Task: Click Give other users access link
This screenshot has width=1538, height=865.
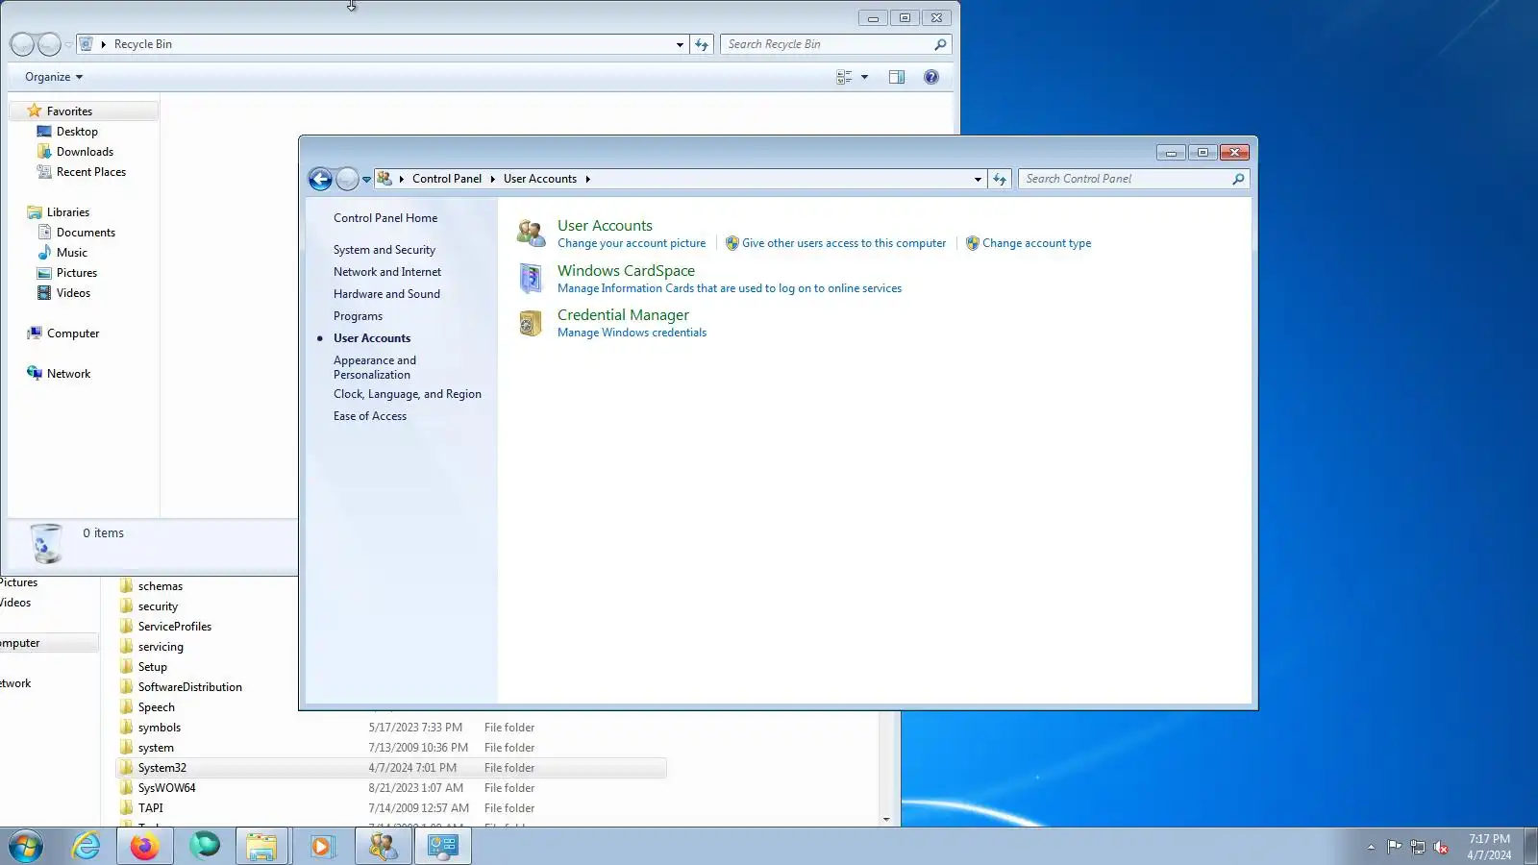Action: tap(844, 243)
